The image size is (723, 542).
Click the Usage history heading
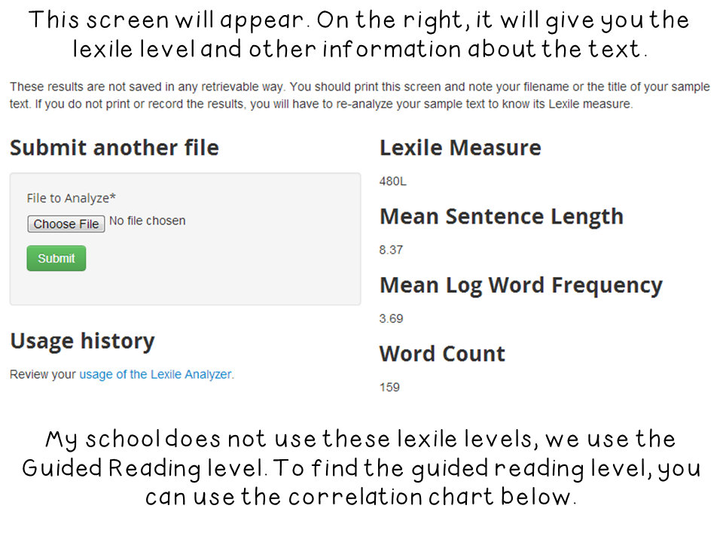[83, 342]
